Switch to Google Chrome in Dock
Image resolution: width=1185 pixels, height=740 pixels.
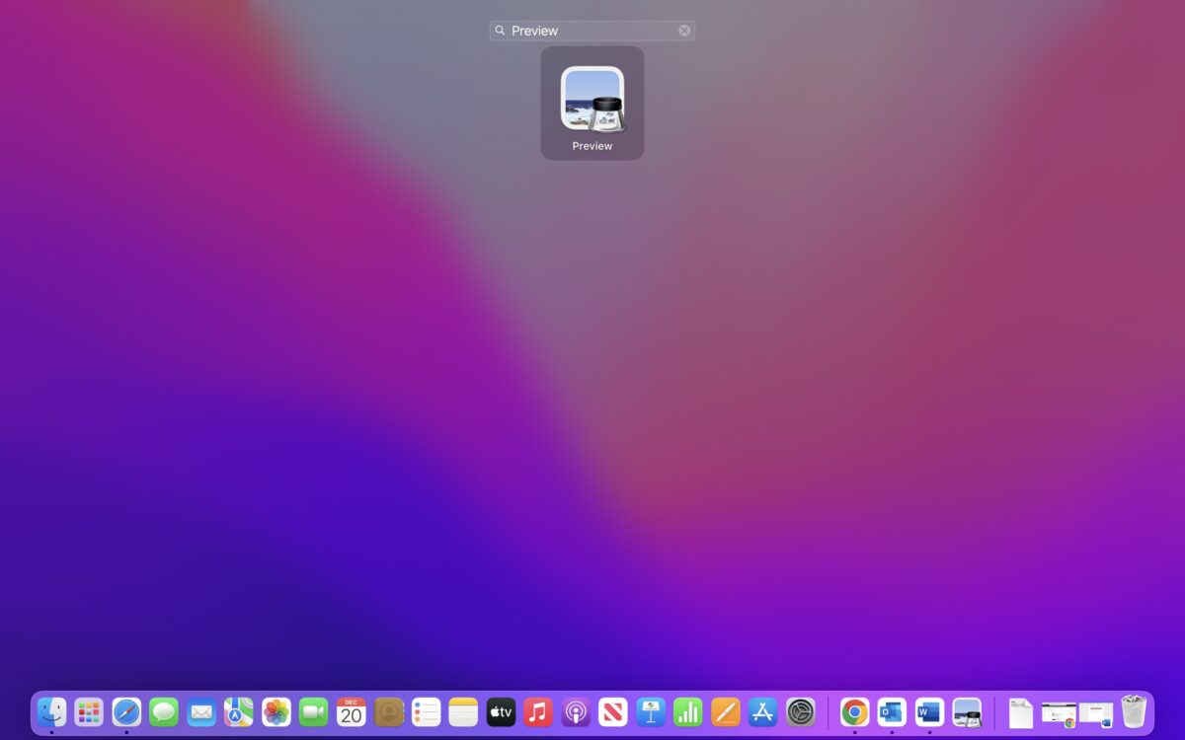(x=854, y=711)
